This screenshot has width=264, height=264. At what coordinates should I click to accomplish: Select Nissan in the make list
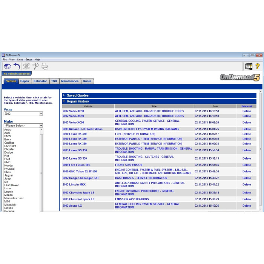pos(8,208)
